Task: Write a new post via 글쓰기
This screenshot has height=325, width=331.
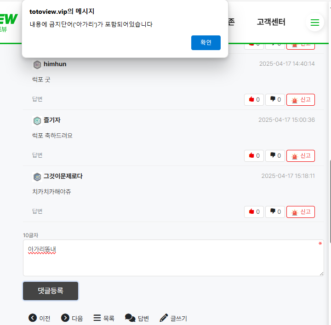Action: pos(173,318)
